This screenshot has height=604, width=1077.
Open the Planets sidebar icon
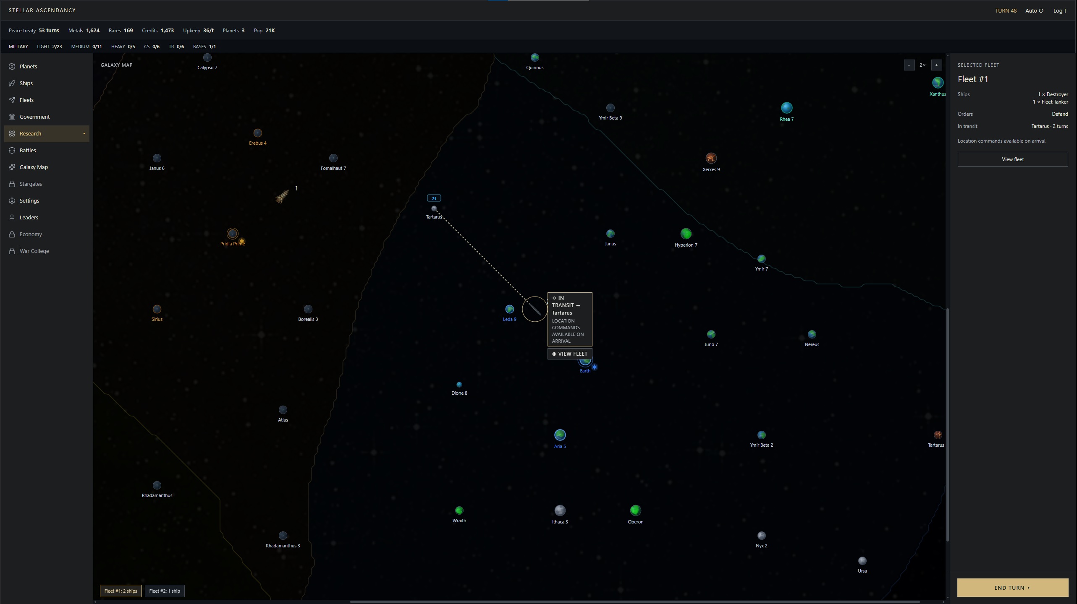pyautogui.click(x=12, y=66)
